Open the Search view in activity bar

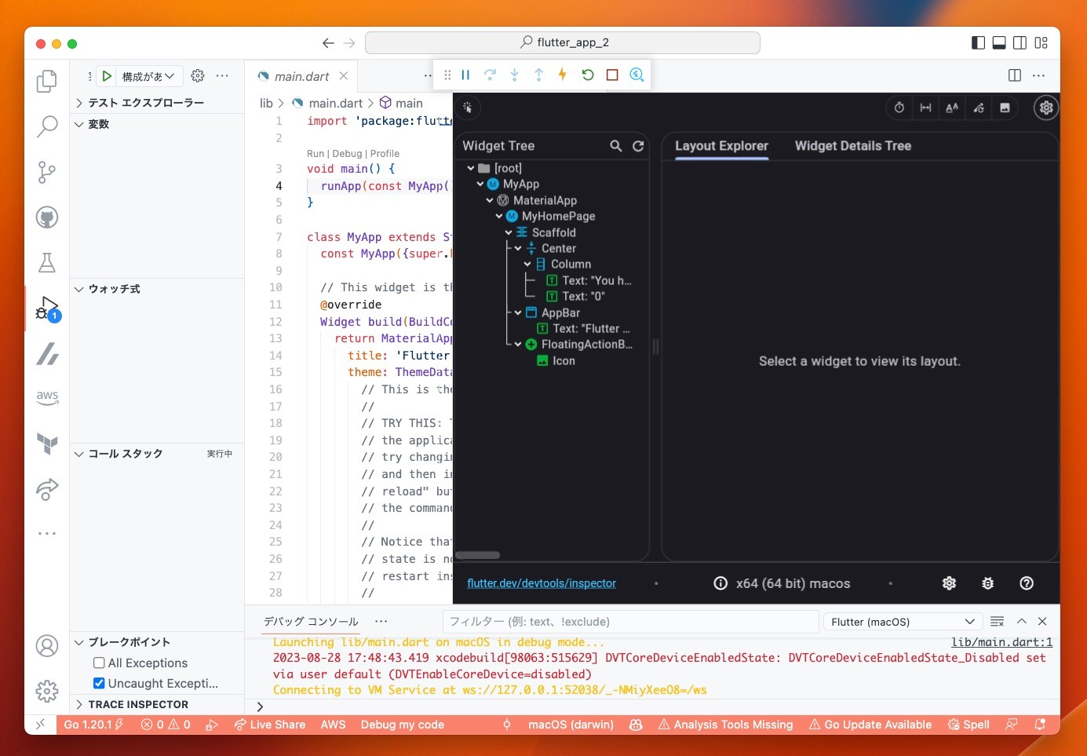[47, 126]
